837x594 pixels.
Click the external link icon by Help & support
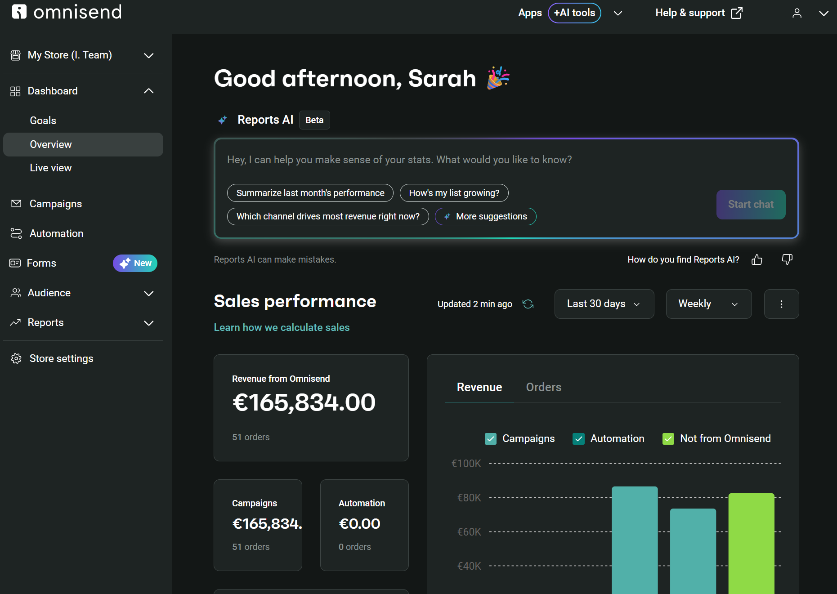737,13
